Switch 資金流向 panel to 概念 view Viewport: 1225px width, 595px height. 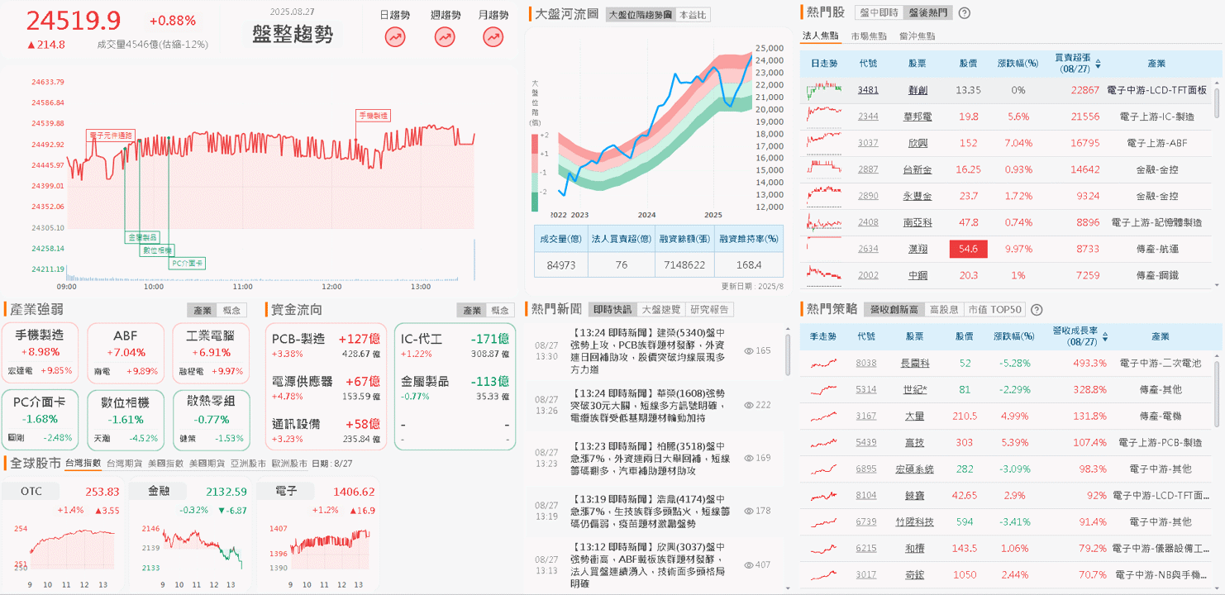tap(500, 310)
